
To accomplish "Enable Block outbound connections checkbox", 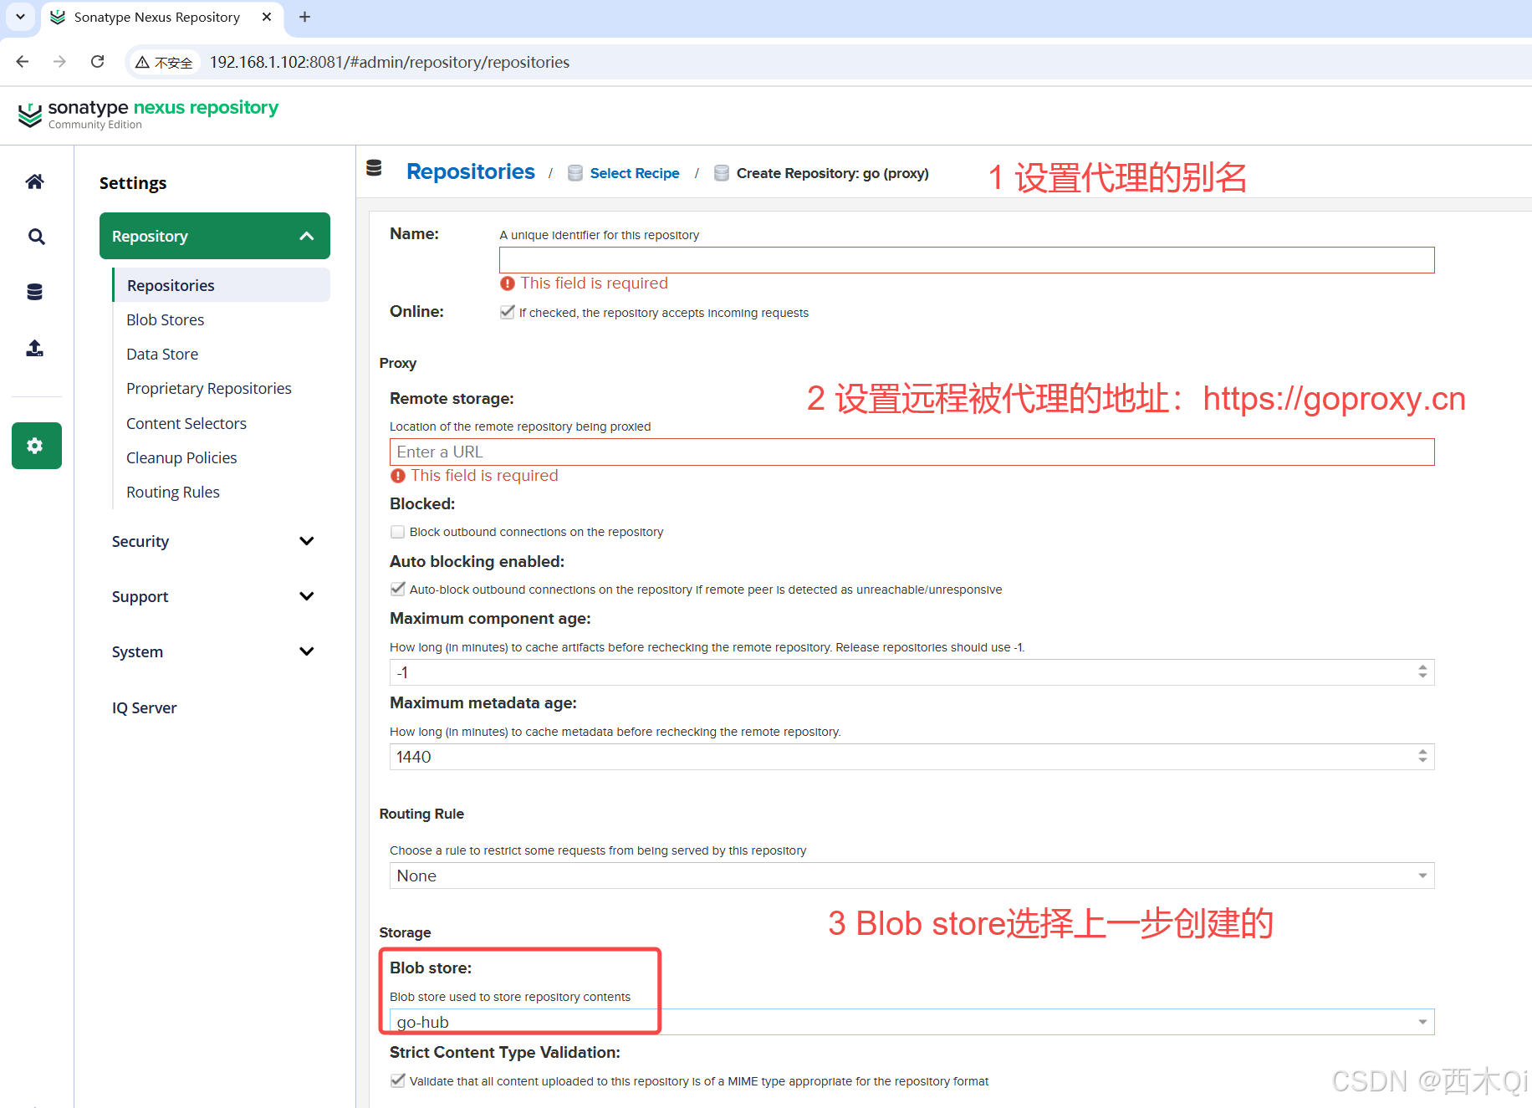I will [398, 532].
